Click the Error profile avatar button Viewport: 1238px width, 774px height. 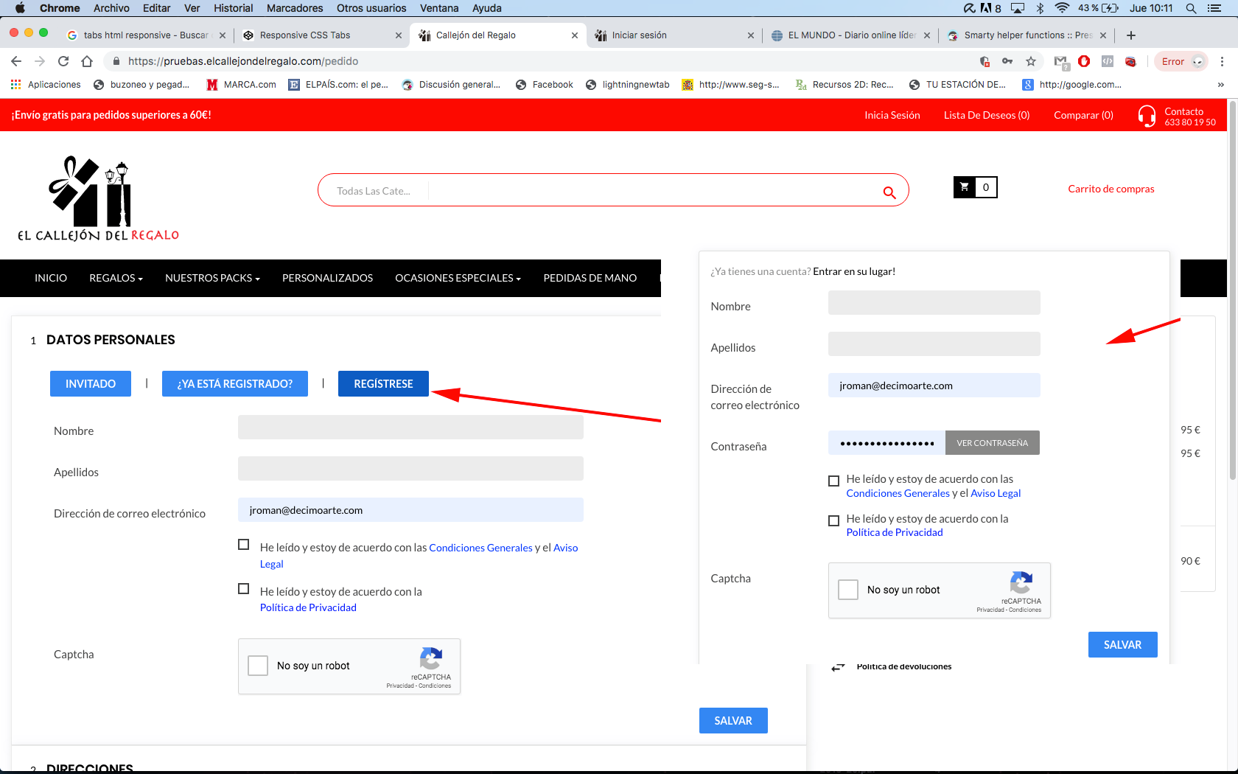(x=1182, y=61)
